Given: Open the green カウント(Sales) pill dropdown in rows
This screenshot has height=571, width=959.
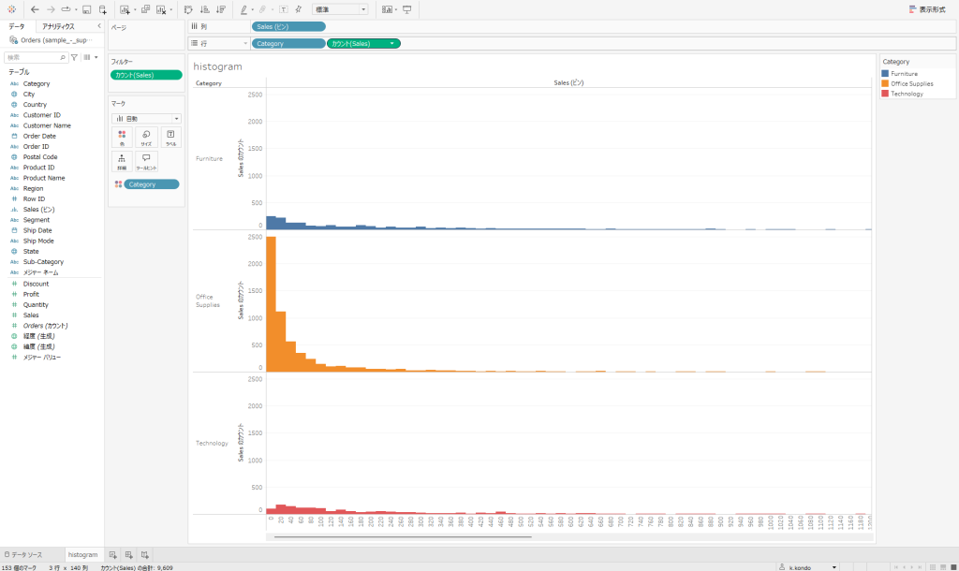Looking at the screenshot, I should (392, 43).
